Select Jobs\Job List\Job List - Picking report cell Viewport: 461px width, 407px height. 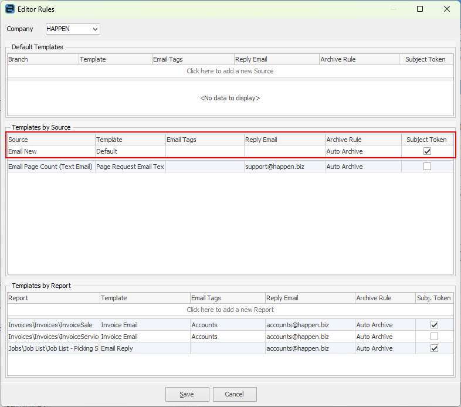click(54, 348)
